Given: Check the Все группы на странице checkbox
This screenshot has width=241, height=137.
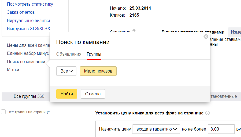Looking at the screenshot, I should (3, 112).
